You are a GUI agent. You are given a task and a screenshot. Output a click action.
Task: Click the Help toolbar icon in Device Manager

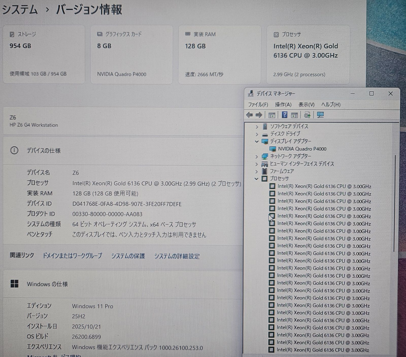pyautogui.click(x=284, y=115)
